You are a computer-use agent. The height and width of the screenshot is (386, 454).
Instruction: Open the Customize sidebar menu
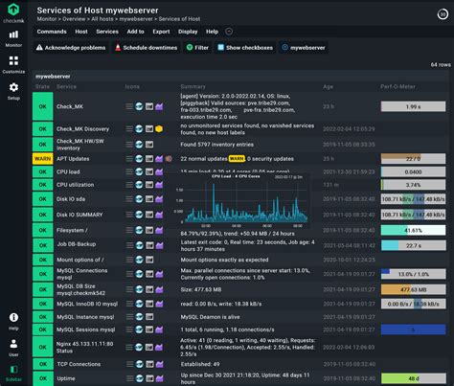(13, 65)
